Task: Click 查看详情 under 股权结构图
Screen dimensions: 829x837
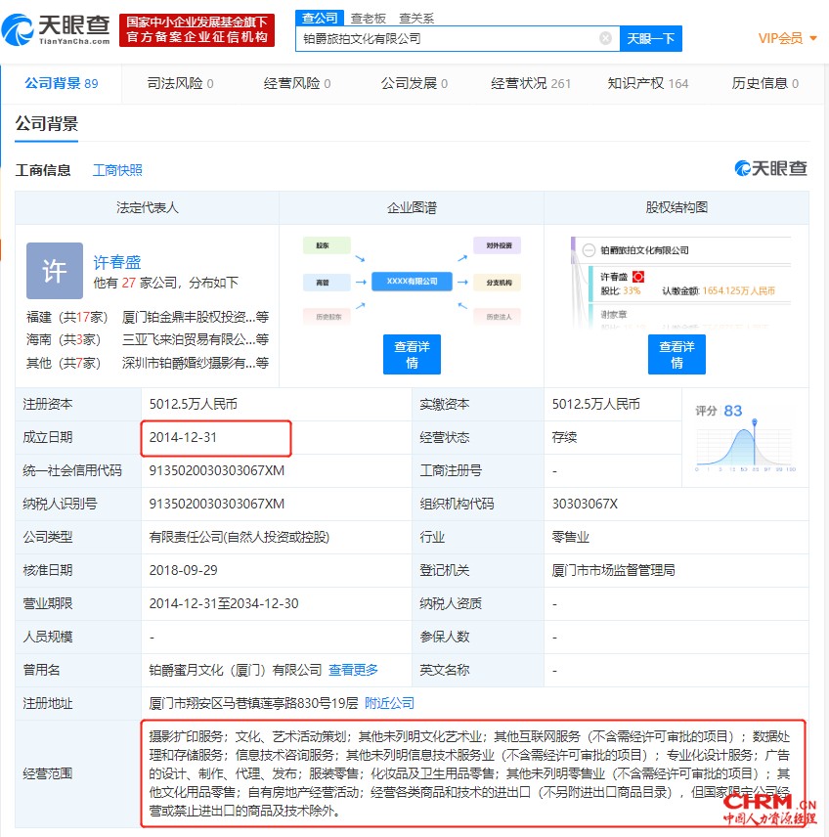Action: point(676,355)
